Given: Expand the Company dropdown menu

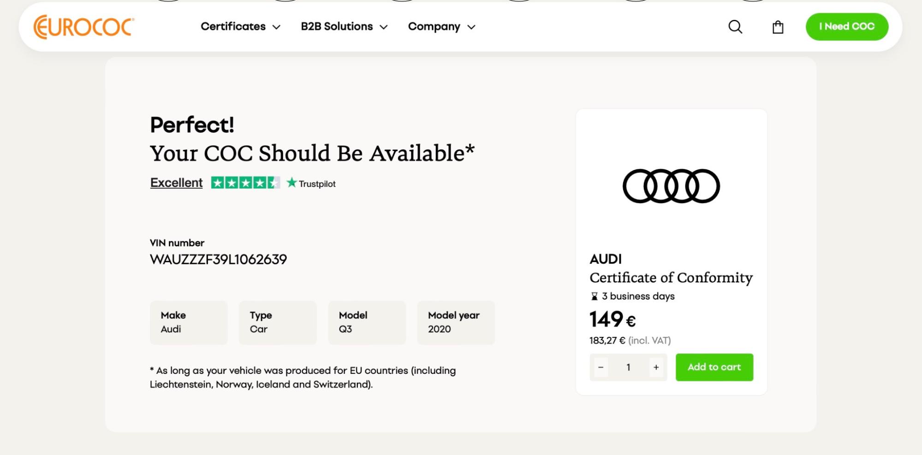Looking at the screenshot, I should (441, 27).
